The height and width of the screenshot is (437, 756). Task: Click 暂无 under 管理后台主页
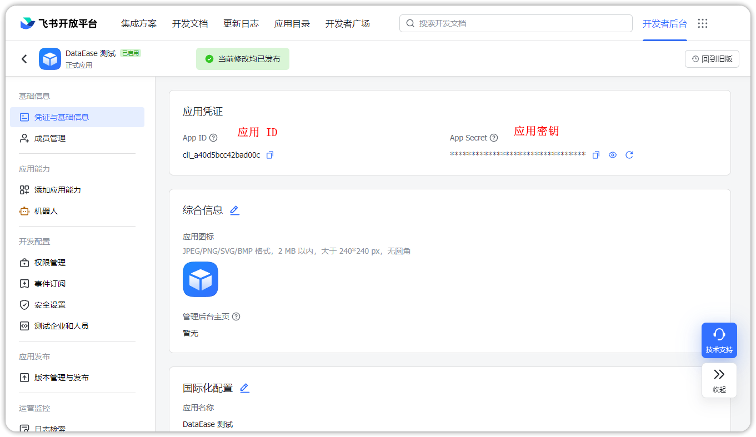(x=191, y=333)
